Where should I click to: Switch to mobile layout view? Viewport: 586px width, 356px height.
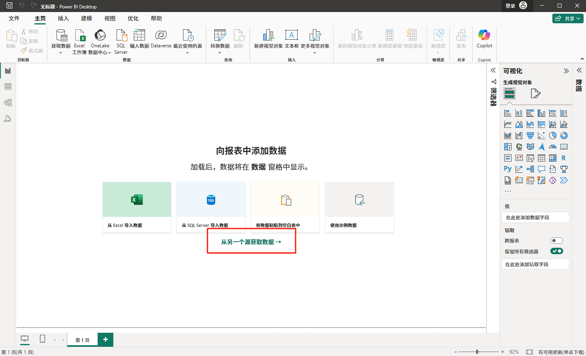[42, 339]
